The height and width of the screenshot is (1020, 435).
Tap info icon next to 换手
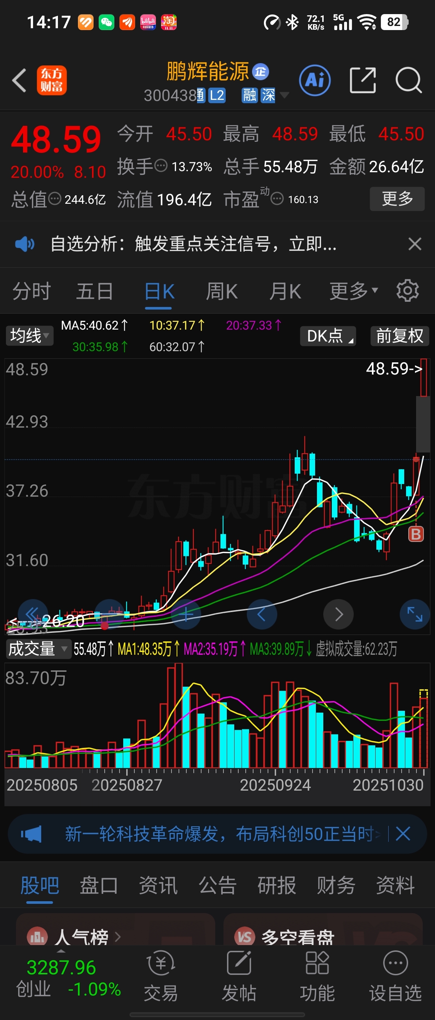[161, 166]
